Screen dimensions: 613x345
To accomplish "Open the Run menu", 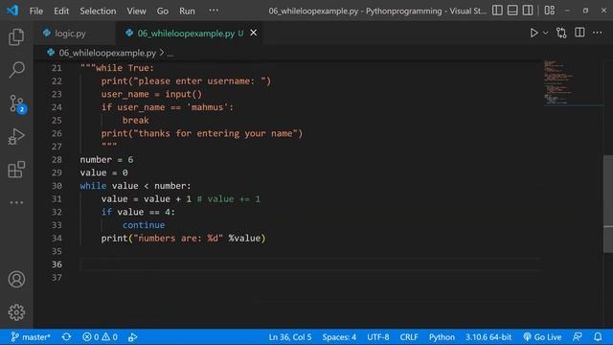I will pyautogui.click(x=187, y=11).
